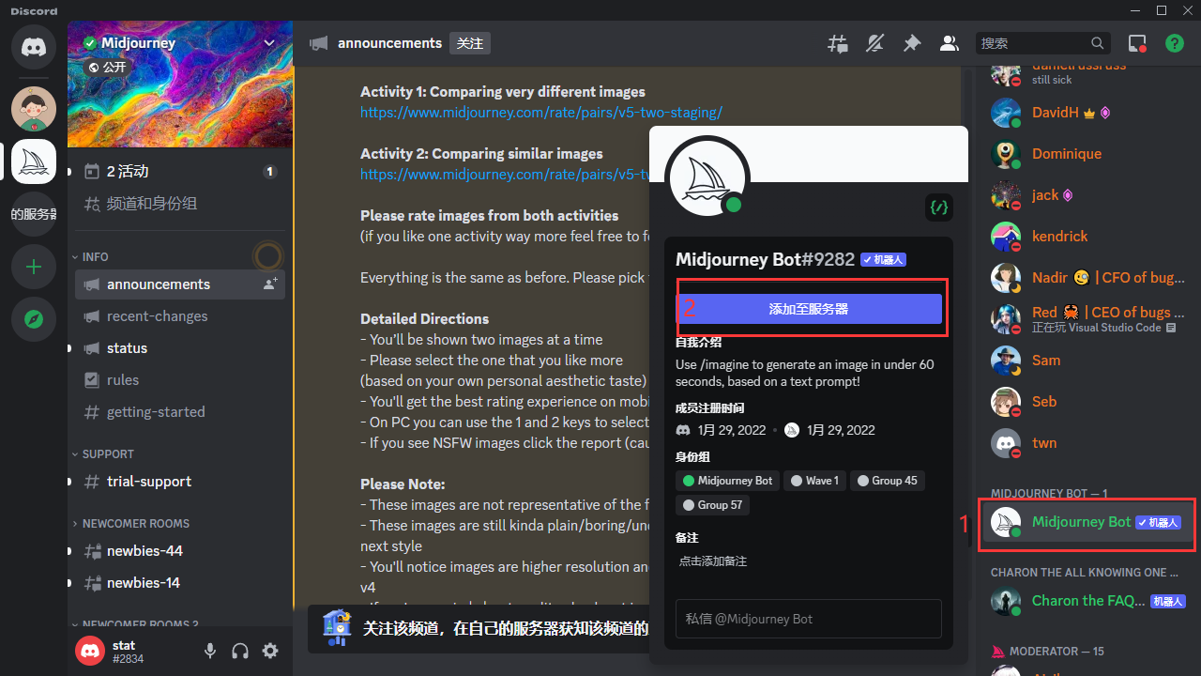Open Midjourney server dropdown chevron

coord(269,43)
